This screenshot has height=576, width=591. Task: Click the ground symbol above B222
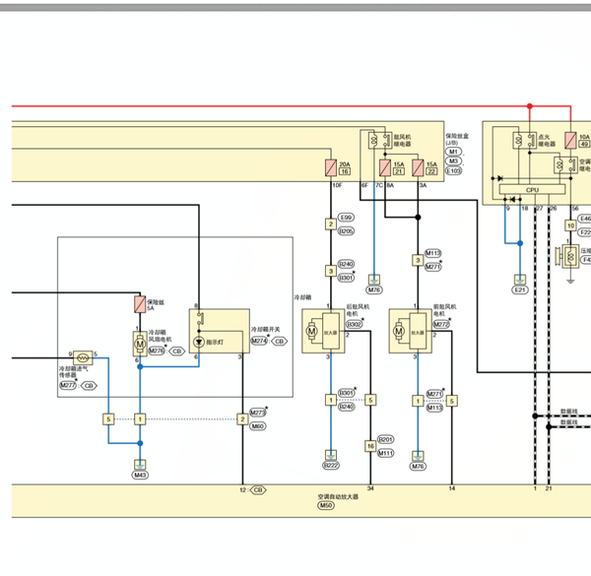click(x=331, y=455)
